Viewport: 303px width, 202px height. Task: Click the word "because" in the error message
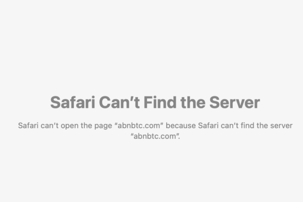[181, 126]
